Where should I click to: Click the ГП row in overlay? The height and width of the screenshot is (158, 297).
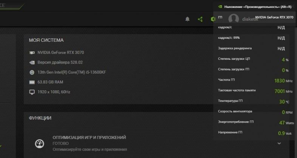[254, 17]
